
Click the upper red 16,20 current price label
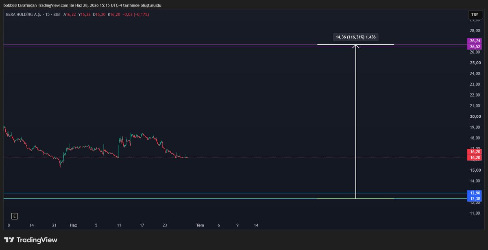475,151
